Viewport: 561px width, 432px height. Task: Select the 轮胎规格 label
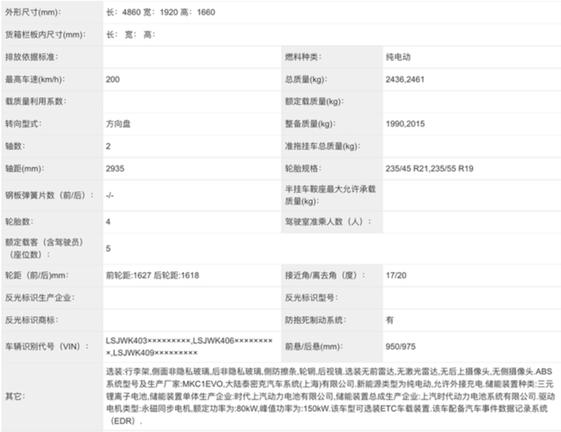(x=303, y=169)
